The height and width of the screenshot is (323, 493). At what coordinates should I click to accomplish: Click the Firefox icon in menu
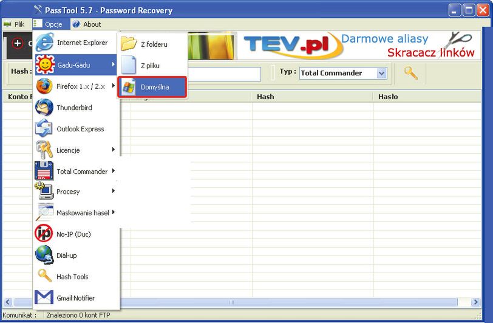[44, 86]
